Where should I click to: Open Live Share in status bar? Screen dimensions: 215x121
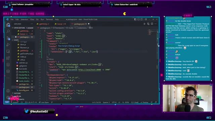coord(44,102)
